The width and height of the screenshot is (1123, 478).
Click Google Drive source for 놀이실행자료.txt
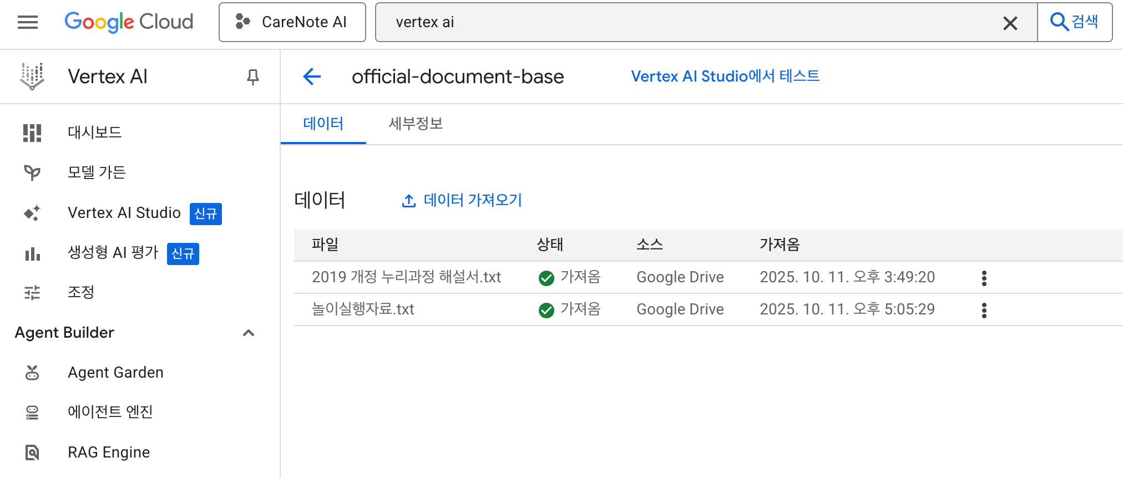click(680, 309)
